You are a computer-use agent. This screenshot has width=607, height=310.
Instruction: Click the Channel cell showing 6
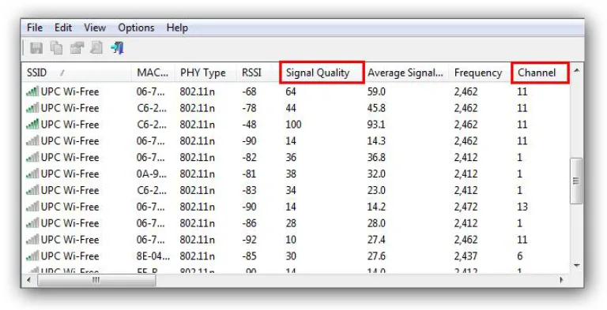pos(520,256)
